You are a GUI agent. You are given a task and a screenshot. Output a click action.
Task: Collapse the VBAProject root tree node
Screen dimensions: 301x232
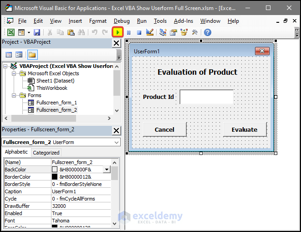click(5, 66)
